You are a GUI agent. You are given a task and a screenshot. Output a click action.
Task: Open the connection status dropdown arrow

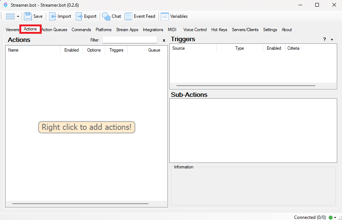pyautogui.click(x=335, y=217)
